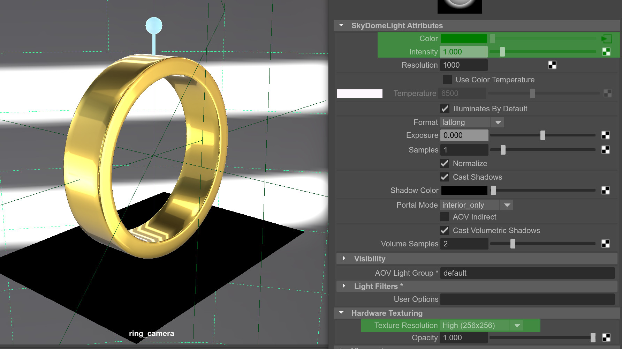Click the Volume Samples value field
Image resolution: width=622 pixels, height=349 pixels.
[x=464, y=244]
